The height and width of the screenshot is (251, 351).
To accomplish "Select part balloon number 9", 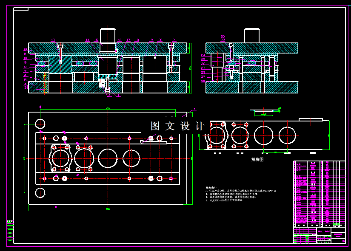I will [x=25, y=62].
